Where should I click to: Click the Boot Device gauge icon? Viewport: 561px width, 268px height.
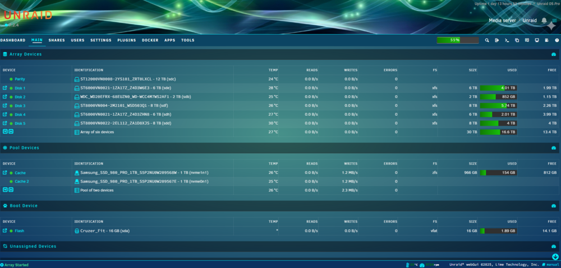[x=554, y=206]
